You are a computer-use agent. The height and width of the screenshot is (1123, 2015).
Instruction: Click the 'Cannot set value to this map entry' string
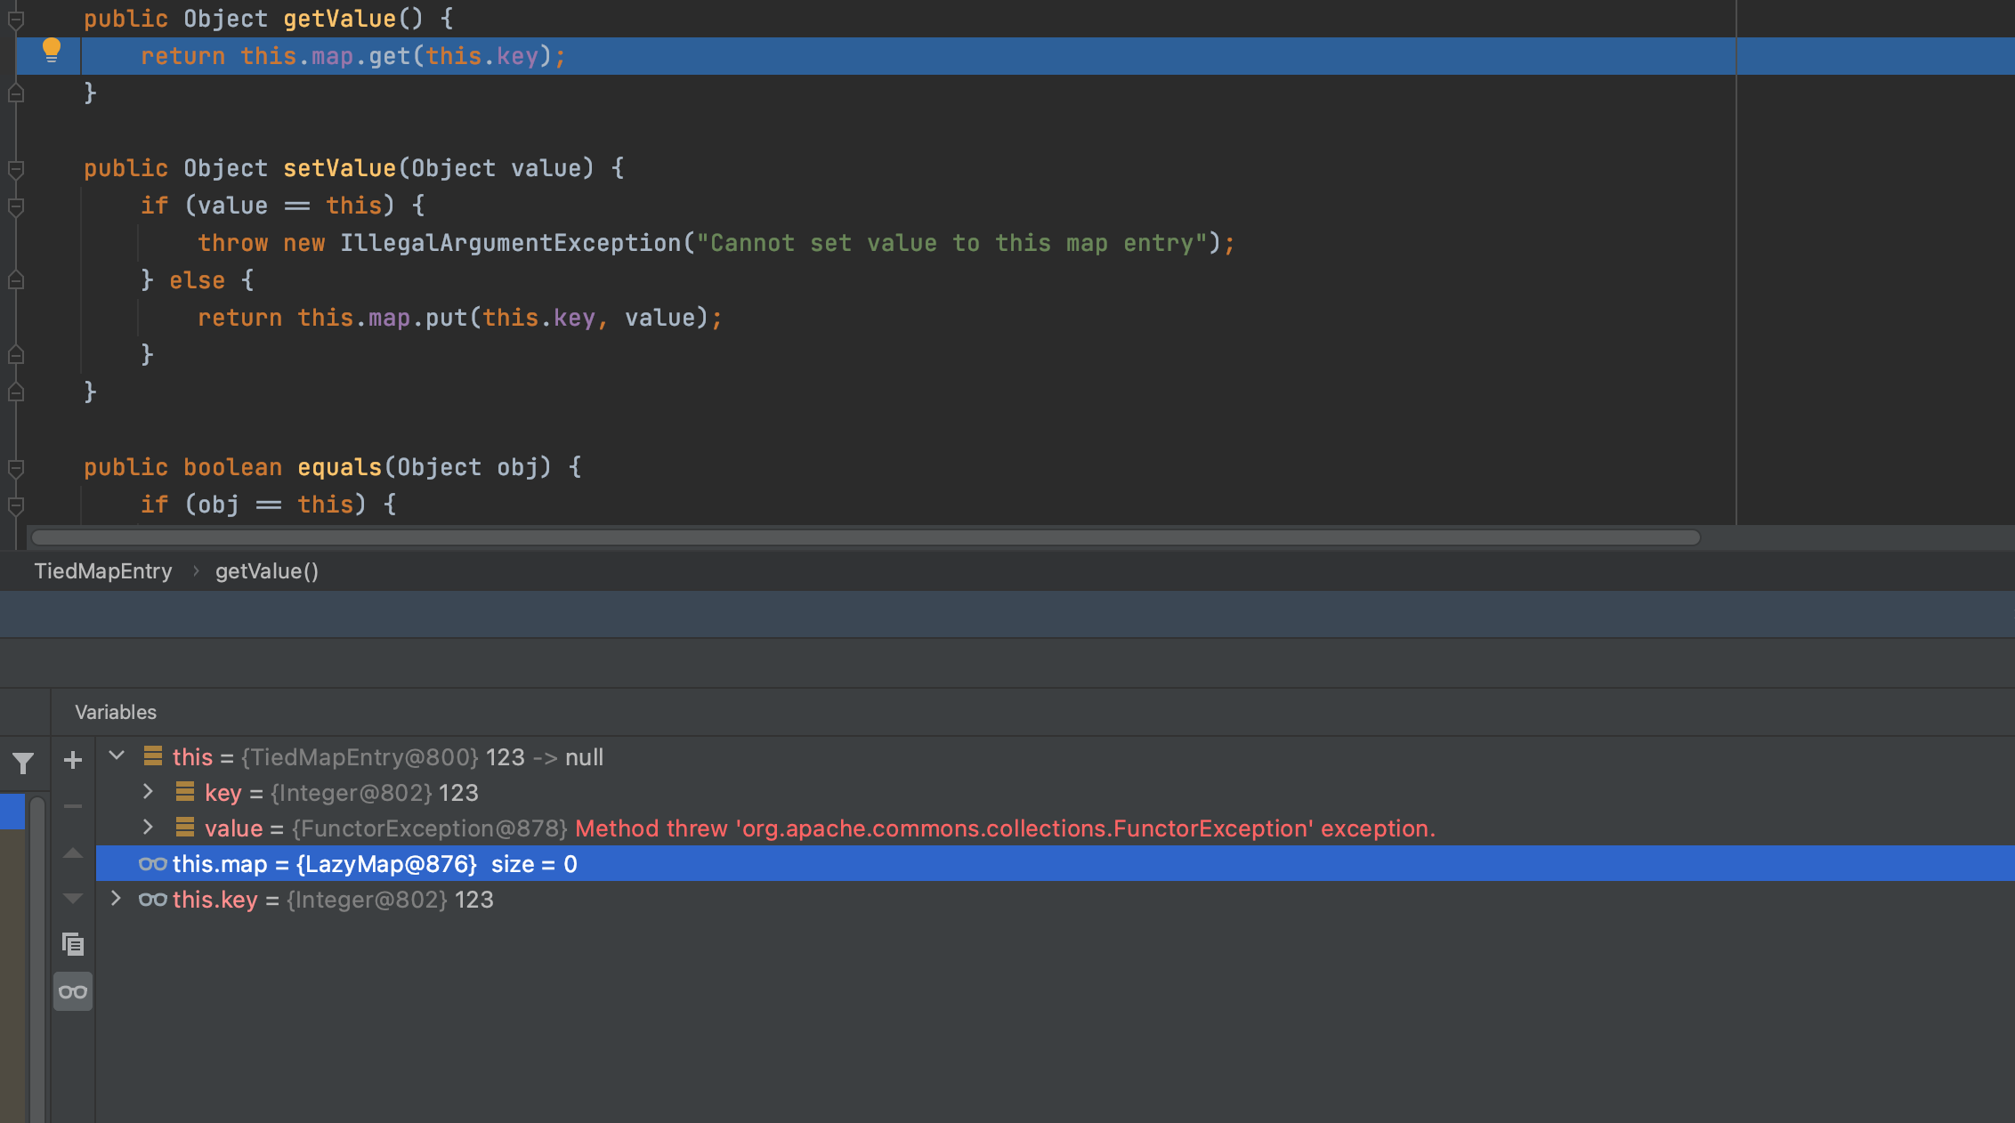click(951, 243)
